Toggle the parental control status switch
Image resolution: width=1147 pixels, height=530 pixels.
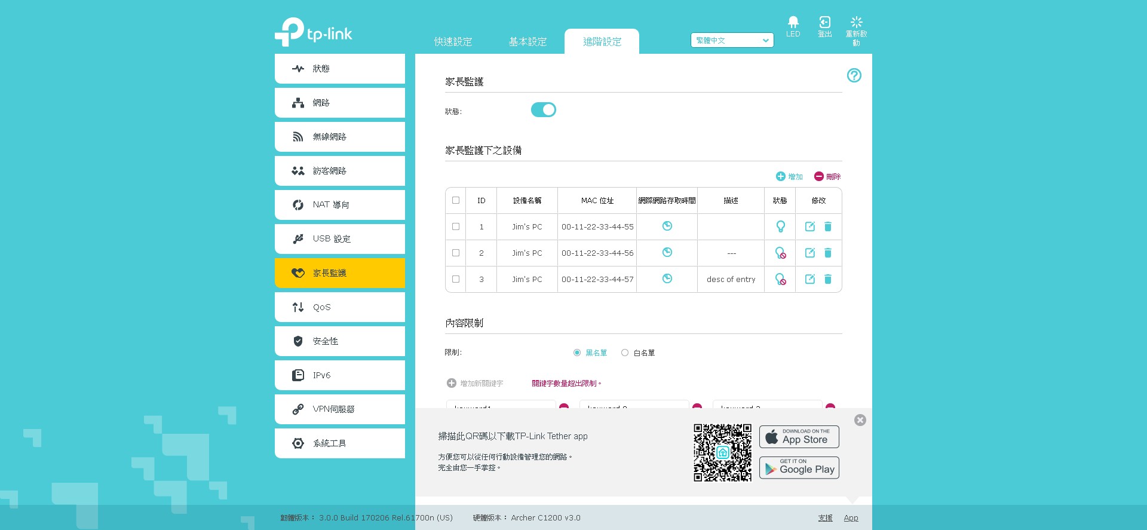point(544,110)
